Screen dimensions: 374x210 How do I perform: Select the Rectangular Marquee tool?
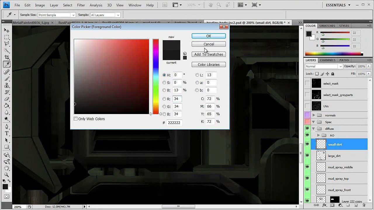[7, 37]
